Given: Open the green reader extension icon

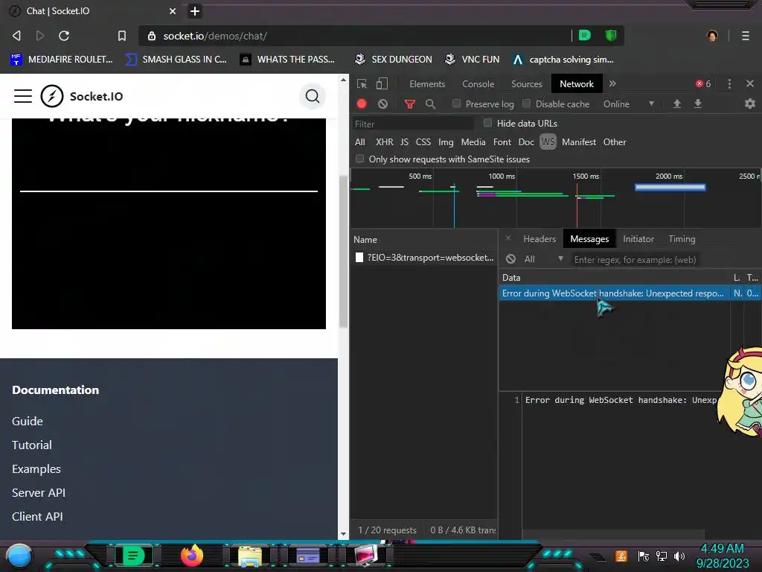Looking at the screenshot, I should point(585,35).
